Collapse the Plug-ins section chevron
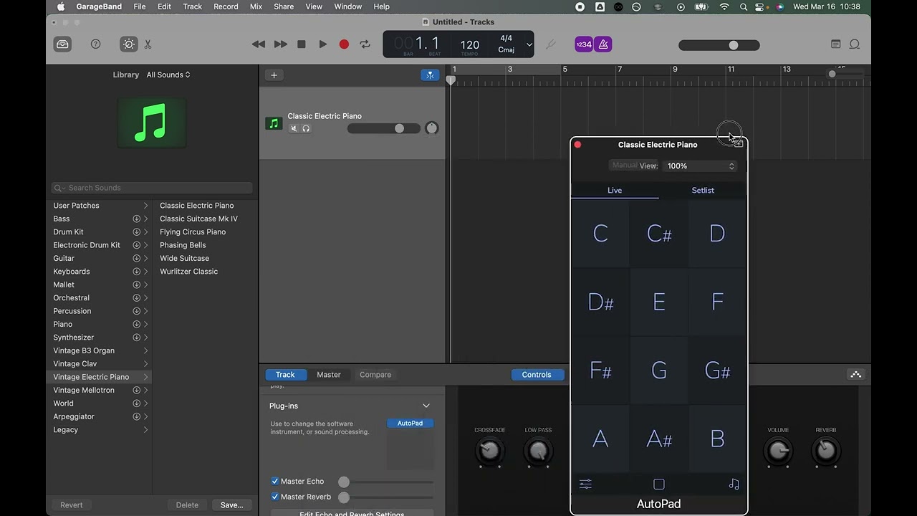The height and width of the screenshot is (516, 917). point(426,406)
